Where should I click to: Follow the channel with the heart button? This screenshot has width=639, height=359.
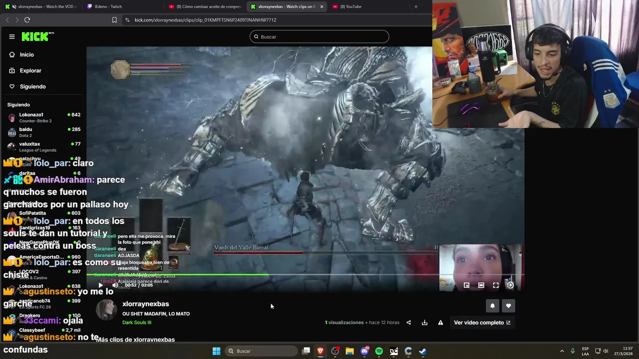click(x=508, y=306)
